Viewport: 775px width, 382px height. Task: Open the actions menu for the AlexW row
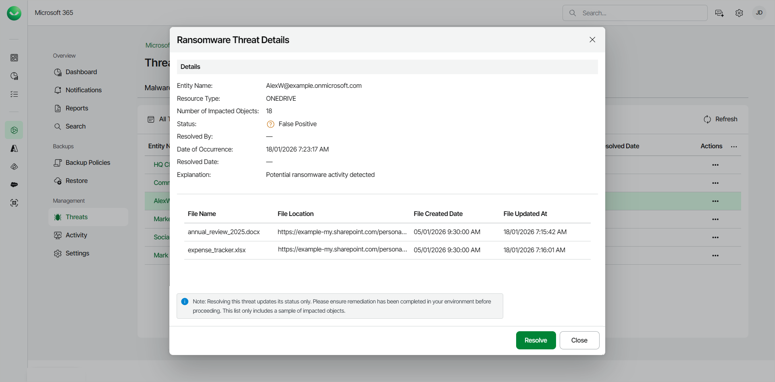[716, 201]
